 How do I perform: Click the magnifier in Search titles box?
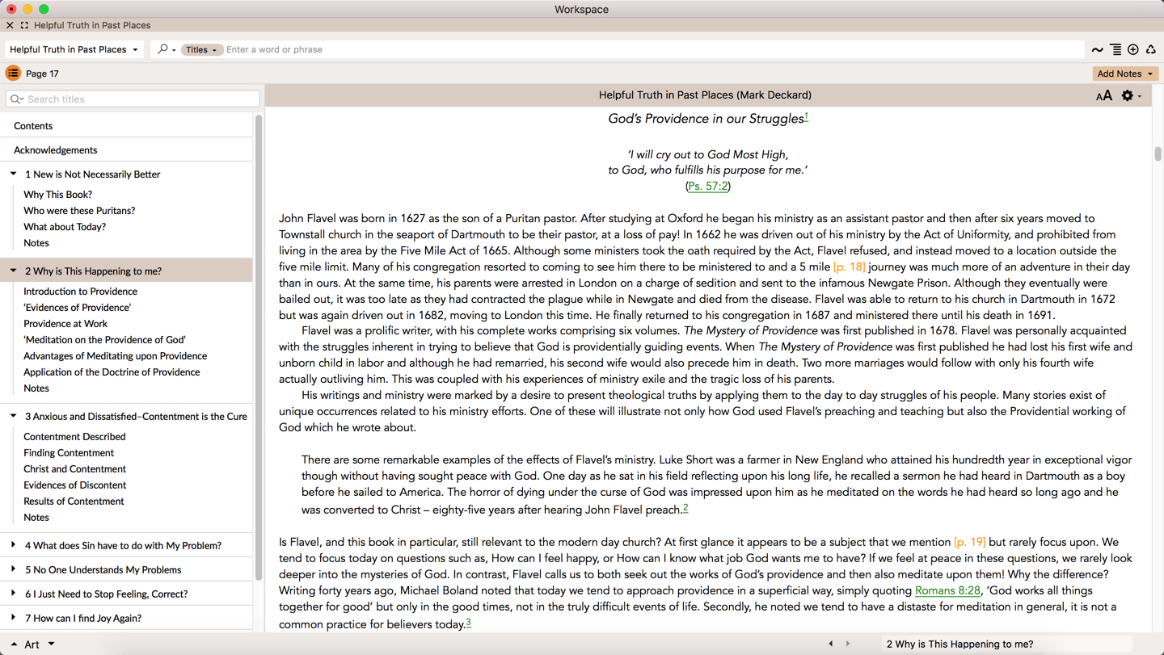[x=17, y=99]
